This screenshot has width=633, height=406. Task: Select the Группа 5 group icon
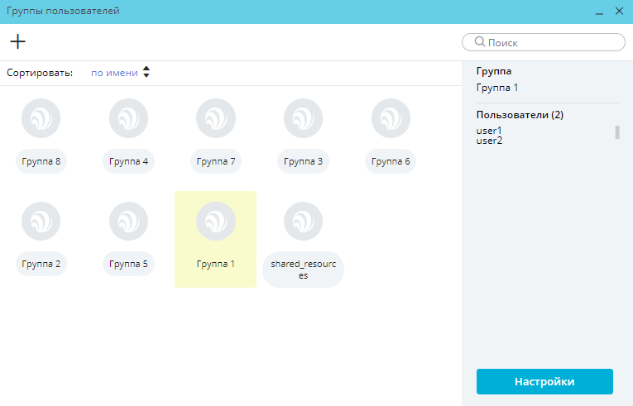click(x=129, y=222)
